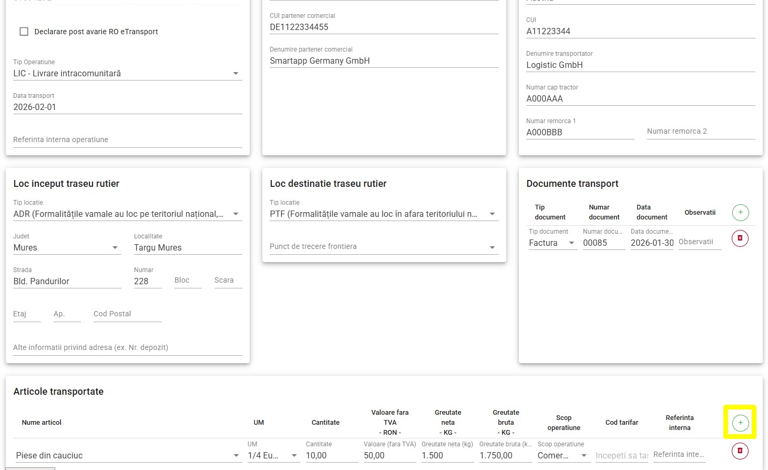Screen dimensions: 768x470
Task: Click the Referinta interna operatiune field
Action: coord(127,140)
